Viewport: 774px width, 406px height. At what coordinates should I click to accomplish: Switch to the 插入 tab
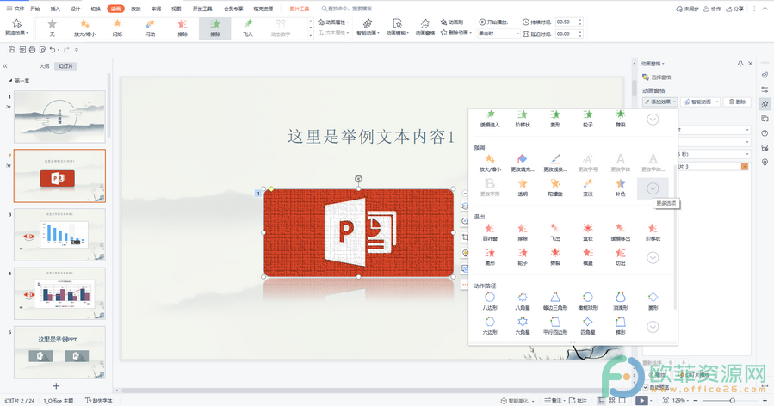55,9
